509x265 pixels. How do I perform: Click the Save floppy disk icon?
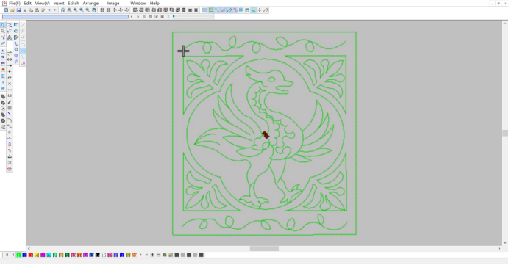click(18, 10)
